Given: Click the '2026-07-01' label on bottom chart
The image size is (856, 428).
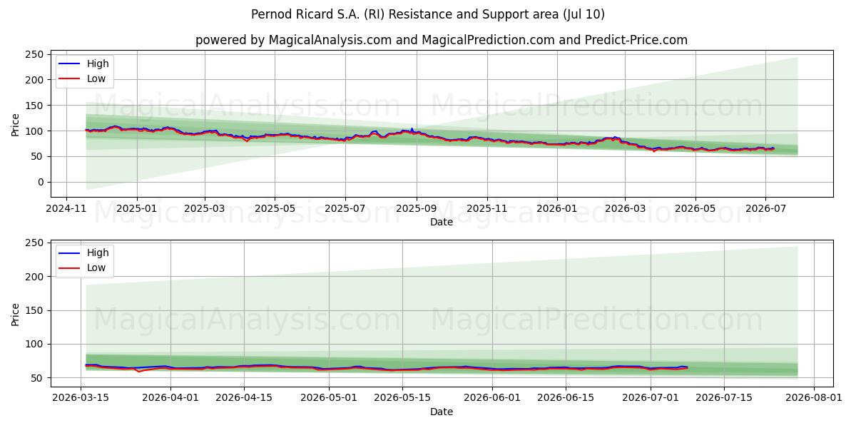Looking at the screenshot, I should click(x=651, y=398).
